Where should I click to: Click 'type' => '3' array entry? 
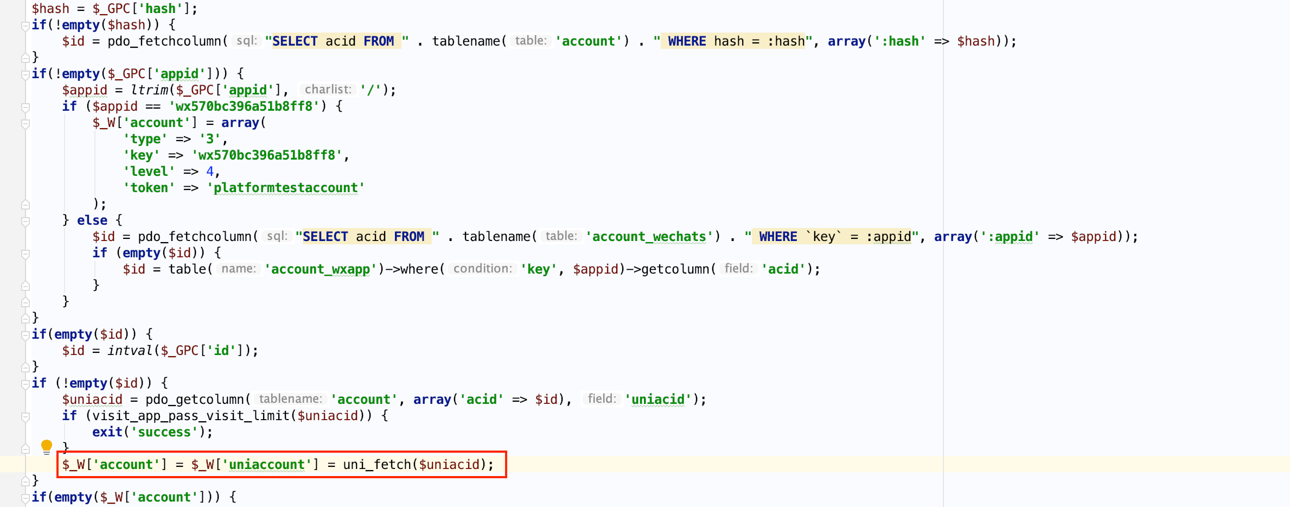175,139
